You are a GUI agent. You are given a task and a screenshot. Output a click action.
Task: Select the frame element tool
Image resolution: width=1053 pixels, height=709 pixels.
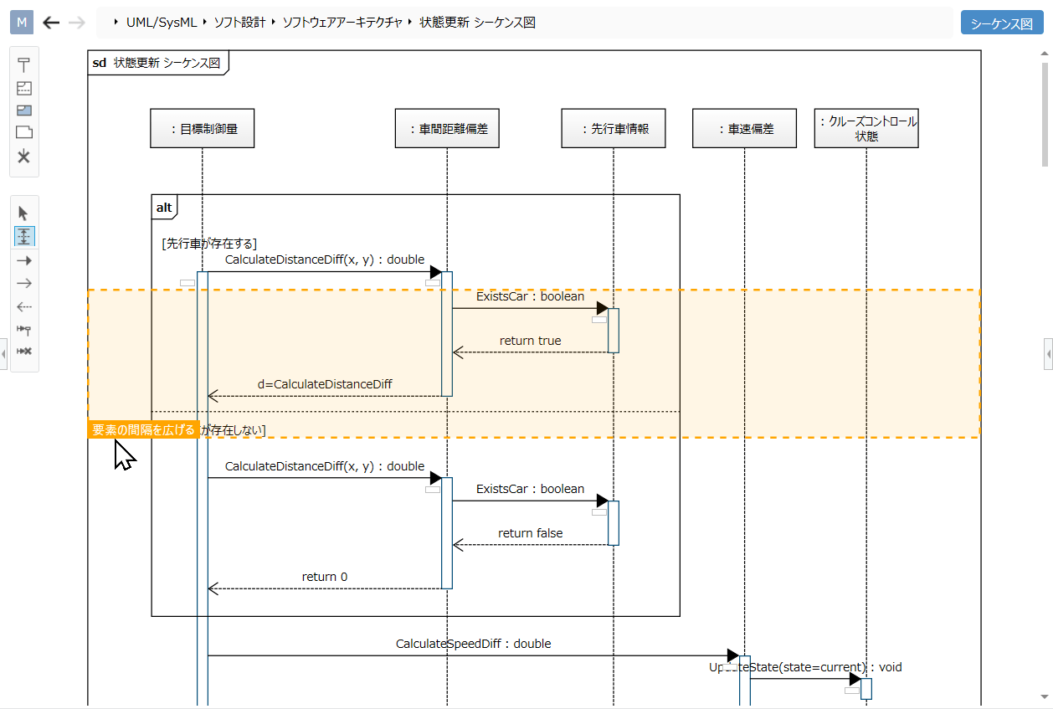(23, 131)
